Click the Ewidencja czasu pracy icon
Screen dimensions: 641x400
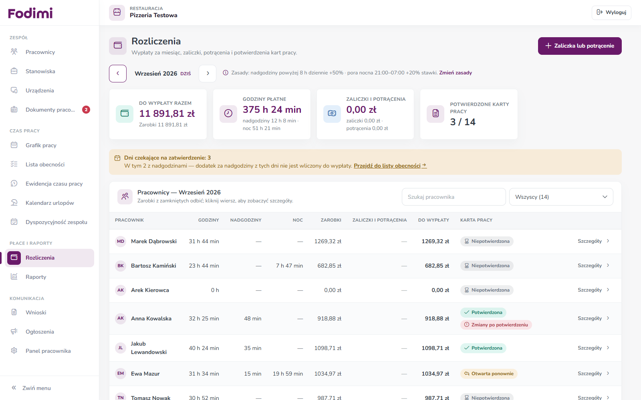(14, 184)
